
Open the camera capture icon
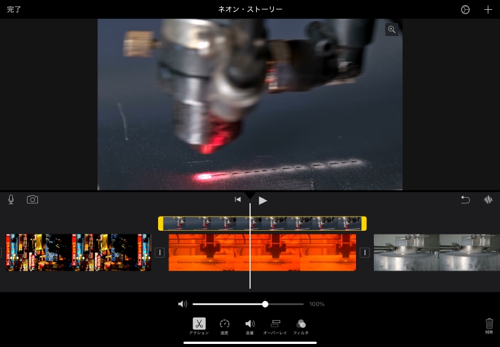pyautogui.click(x=32, y=200)
